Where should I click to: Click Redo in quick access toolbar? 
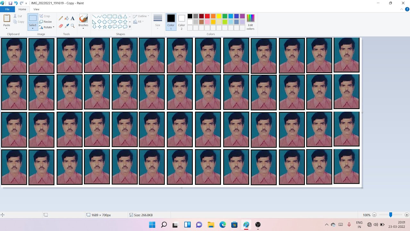click(21, 3)
